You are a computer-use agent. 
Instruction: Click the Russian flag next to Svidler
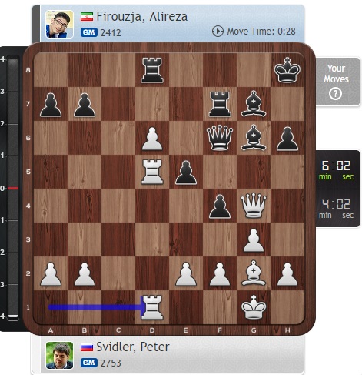(87, 347)
